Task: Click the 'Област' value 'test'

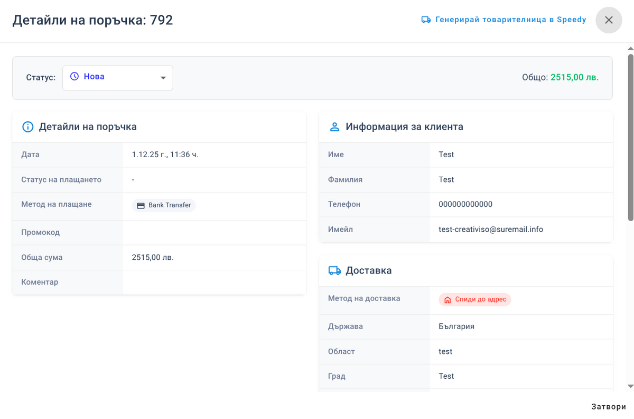Action: [445, 351]
